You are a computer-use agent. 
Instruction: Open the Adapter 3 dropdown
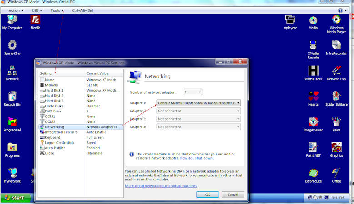click(x=199, y=119)
